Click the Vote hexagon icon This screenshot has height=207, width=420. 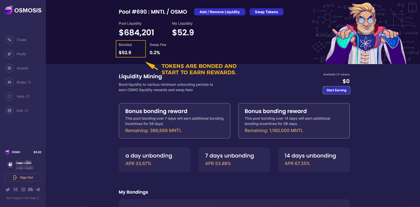tap(9, 96)
